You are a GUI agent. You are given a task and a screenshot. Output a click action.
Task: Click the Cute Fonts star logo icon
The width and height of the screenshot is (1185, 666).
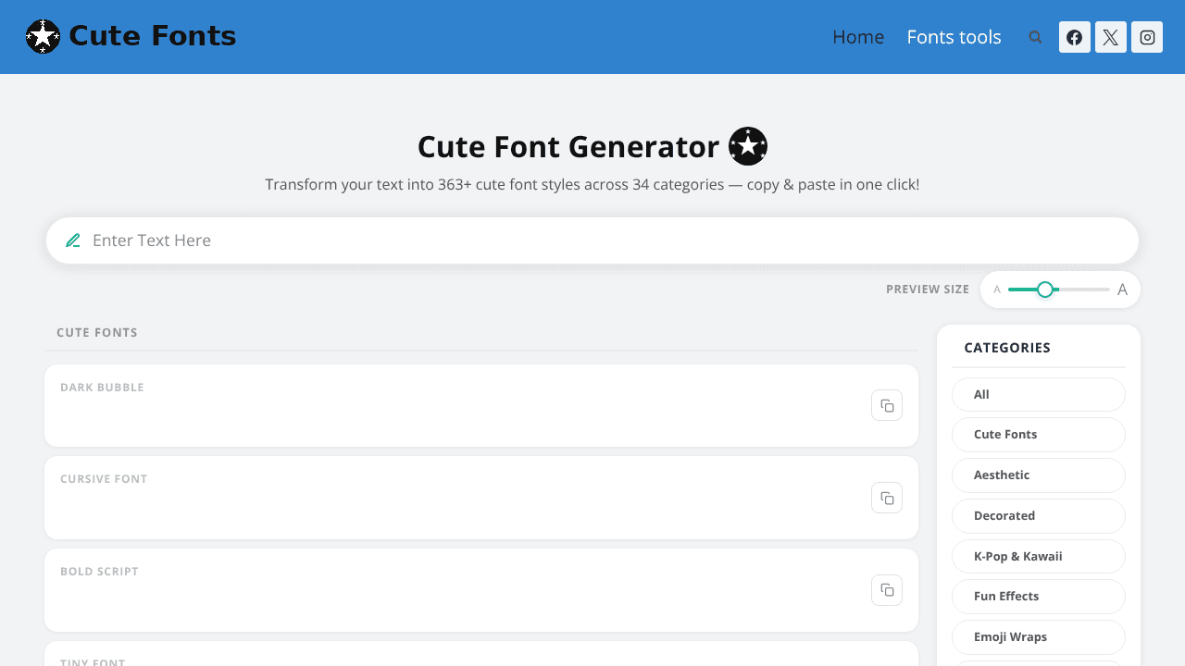pyautogui.click(x=43, y=37)
